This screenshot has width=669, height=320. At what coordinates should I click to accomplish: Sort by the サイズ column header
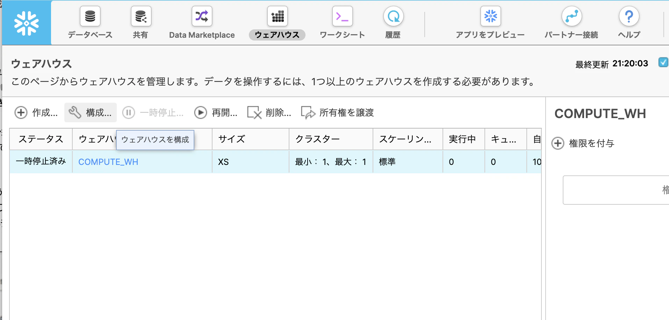point(251,139)
